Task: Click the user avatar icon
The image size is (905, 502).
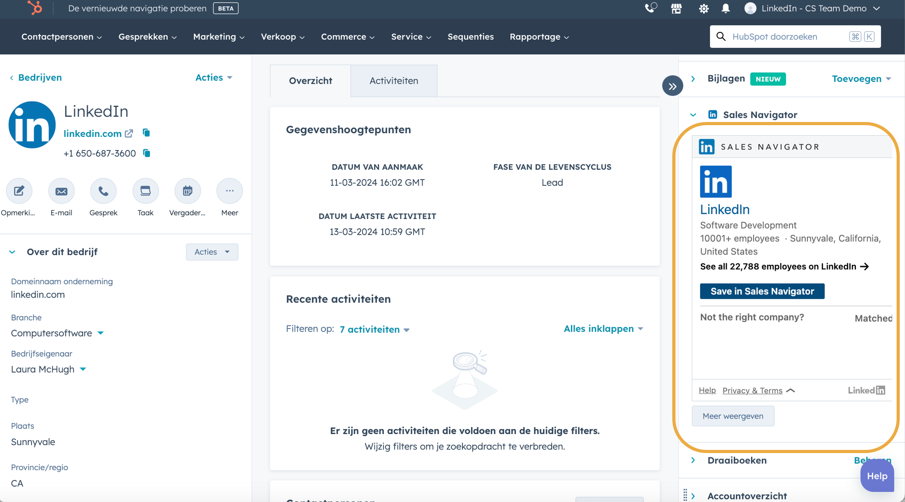Action: click(750, 8)
